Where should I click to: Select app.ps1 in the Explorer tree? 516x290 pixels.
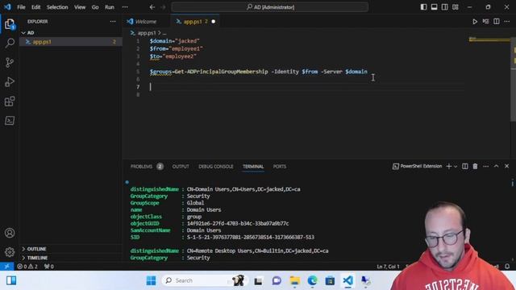(x=71, y=42)
